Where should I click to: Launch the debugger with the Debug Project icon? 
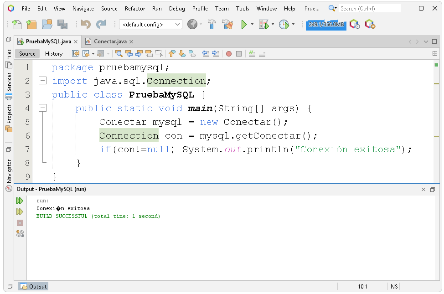click(263, 24)
